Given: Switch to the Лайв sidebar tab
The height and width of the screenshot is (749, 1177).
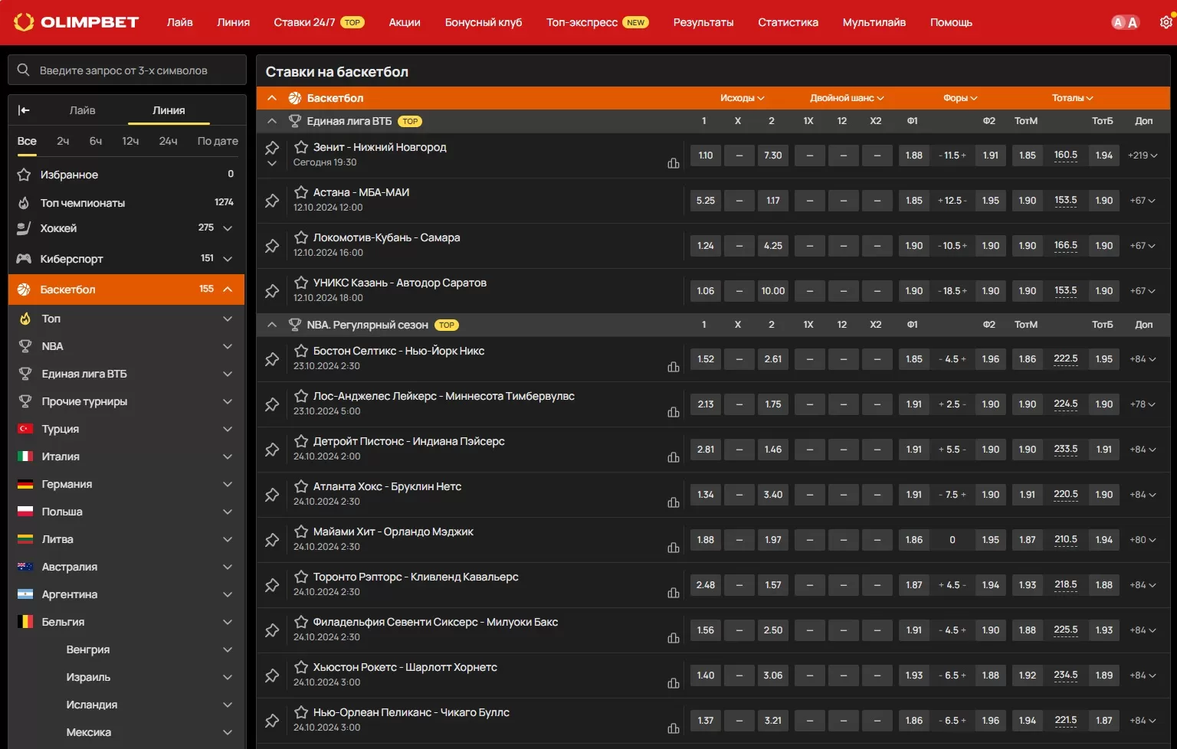Looking at the screenshot, I should pos(83,110).
